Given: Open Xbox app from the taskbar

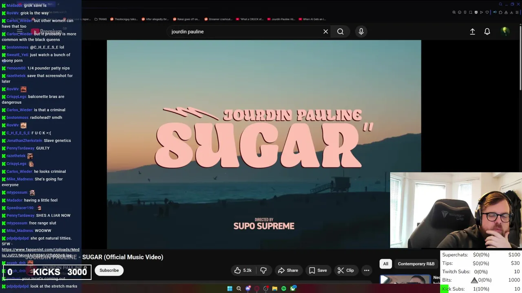Looking at the screenshot, I should (293, 289).
